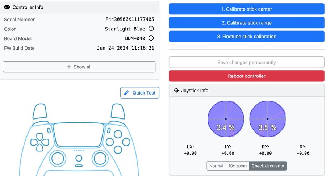Click the touchpad on the controller diagram
This screenshot has width=326, height=176.
[76, 135]
